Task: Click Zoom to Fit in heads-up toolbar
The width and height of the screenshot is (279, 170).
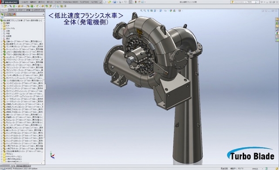Action: (x=141, y=11)
